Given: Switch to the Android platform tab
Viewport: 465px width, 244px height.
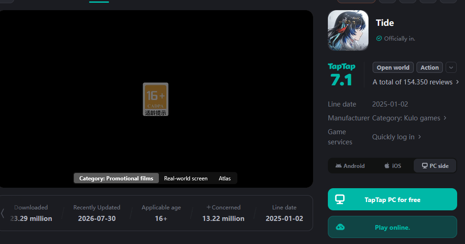Looking at the screenshot, I should [350, 166].
